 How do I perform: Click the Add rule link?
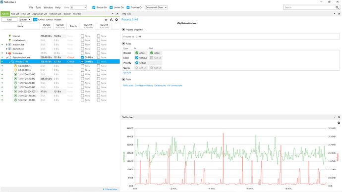pyautogui.click(x=126, y=73)
